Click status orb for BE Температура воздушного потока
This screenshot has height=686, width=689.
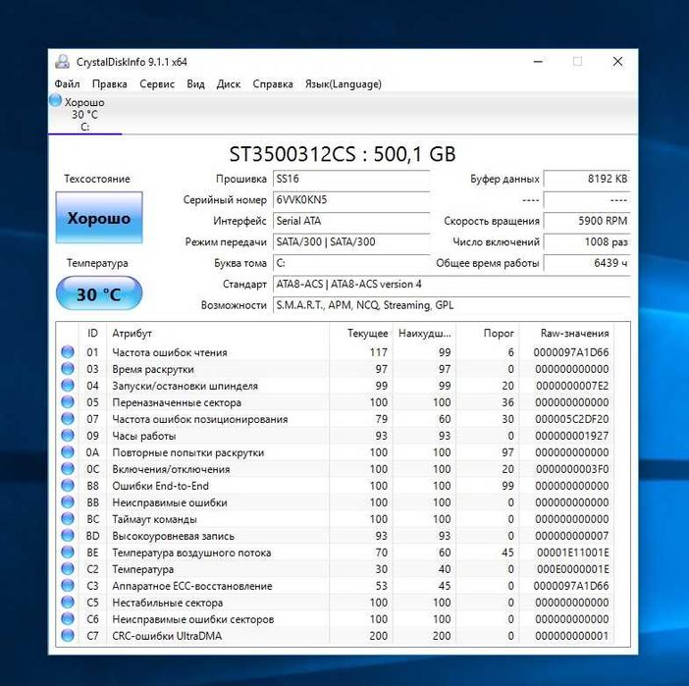pos(68,553)
